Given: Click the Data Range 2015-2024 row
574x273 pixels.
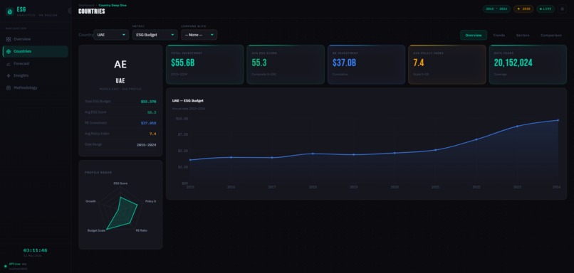Looking at the screenshot, I should 120,145.
